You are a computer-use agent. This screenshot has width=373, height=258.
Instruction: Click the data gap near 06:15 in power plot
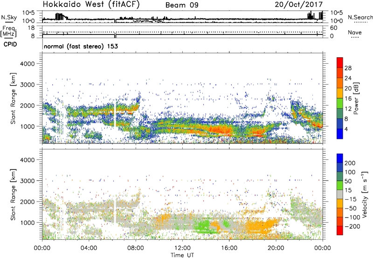click(x=115, y=114)
